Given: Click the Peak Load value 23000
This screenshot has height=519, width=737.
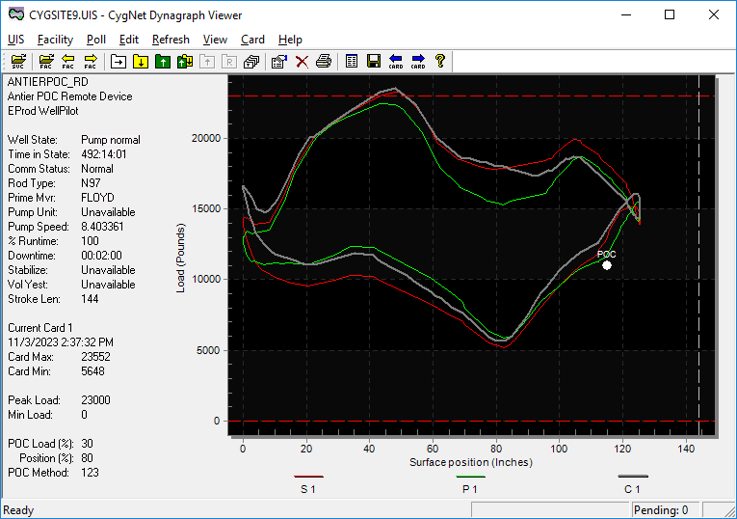Looking at the screenshot, I should coord(96,400).
